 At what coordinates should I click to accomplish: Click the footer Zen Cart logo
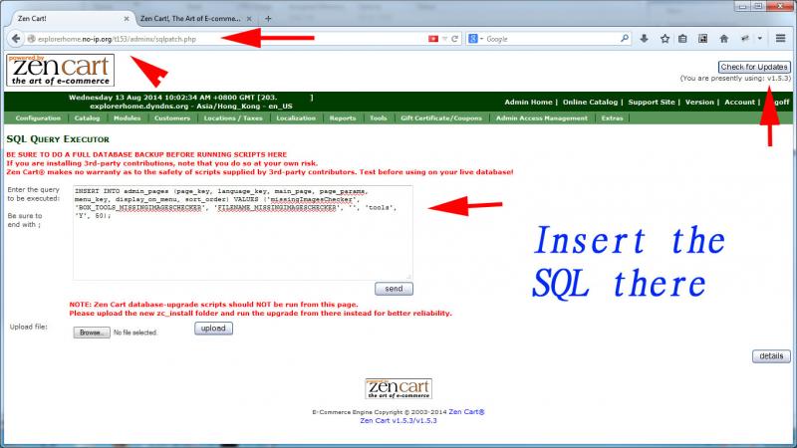point(398,388)
